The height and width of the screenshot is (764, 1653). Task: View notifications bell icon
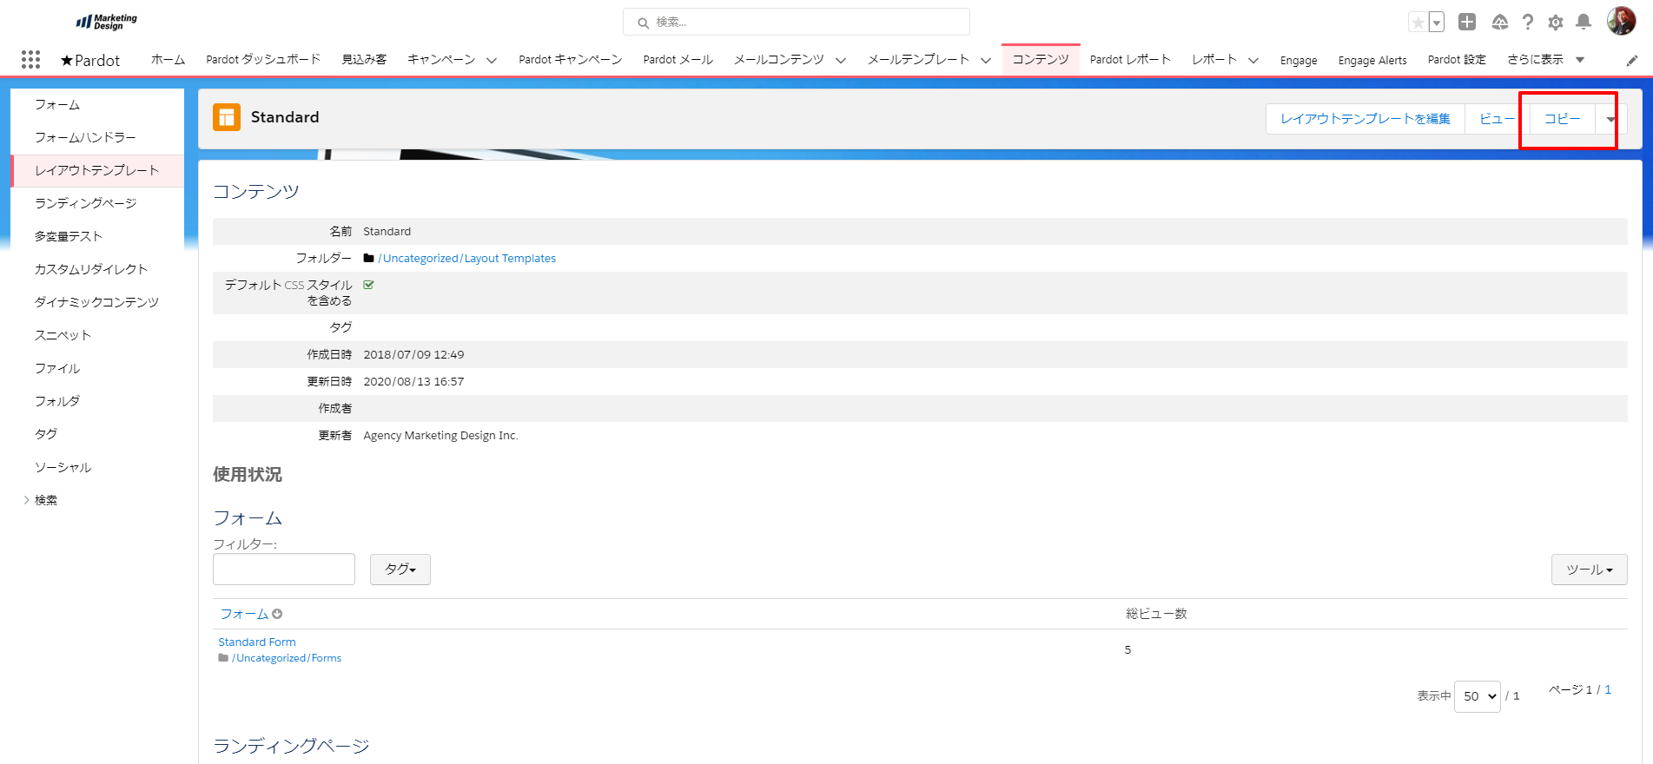click(x=1584, y=23)
